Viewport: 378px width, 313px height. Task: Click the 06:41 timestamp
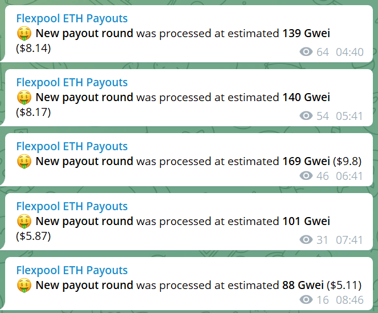click(x=349, y=176)
